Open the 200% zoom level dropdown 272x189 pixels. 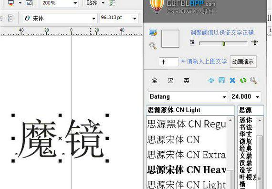click(75, 3)
